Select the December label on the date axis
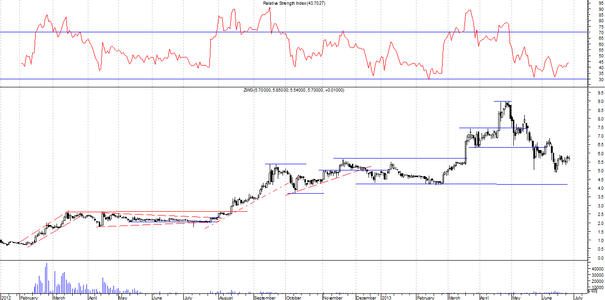The height and width of the screenshot is (300, 605). 367,298
